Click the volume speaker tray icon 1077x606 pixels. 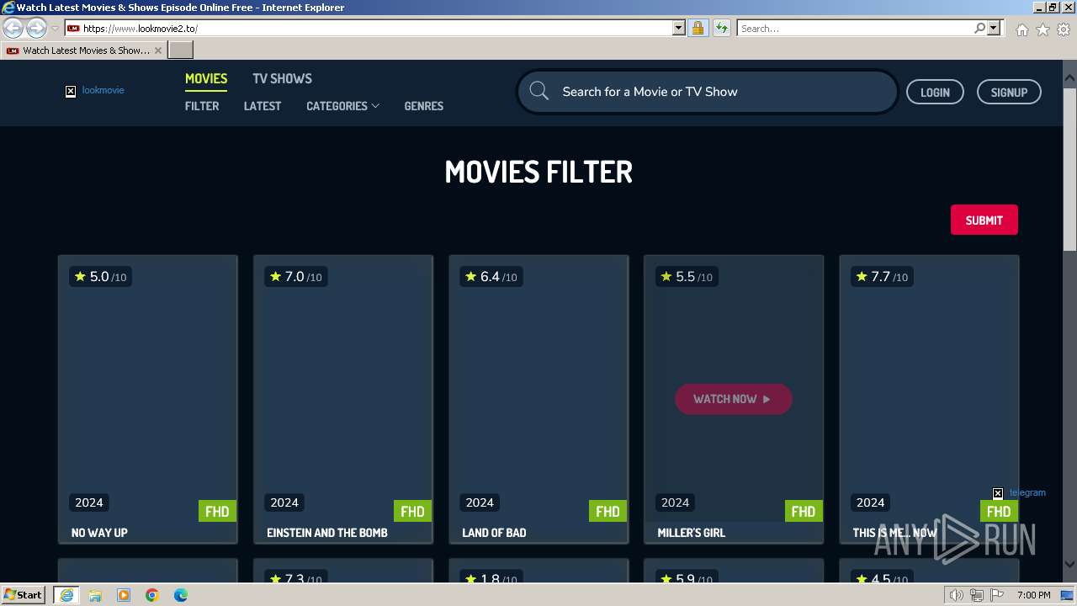[957, 595]
